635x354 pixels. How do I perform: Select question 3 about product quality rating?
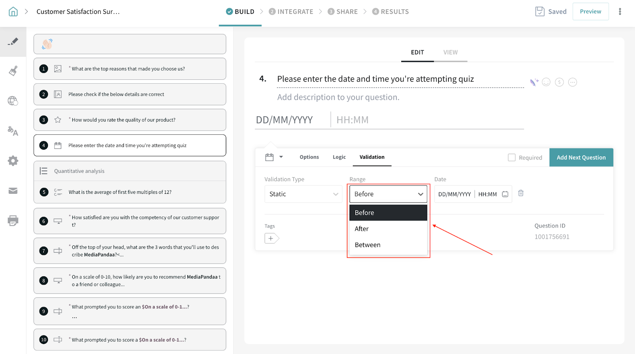pyautogui.click(x=130, y=120)
